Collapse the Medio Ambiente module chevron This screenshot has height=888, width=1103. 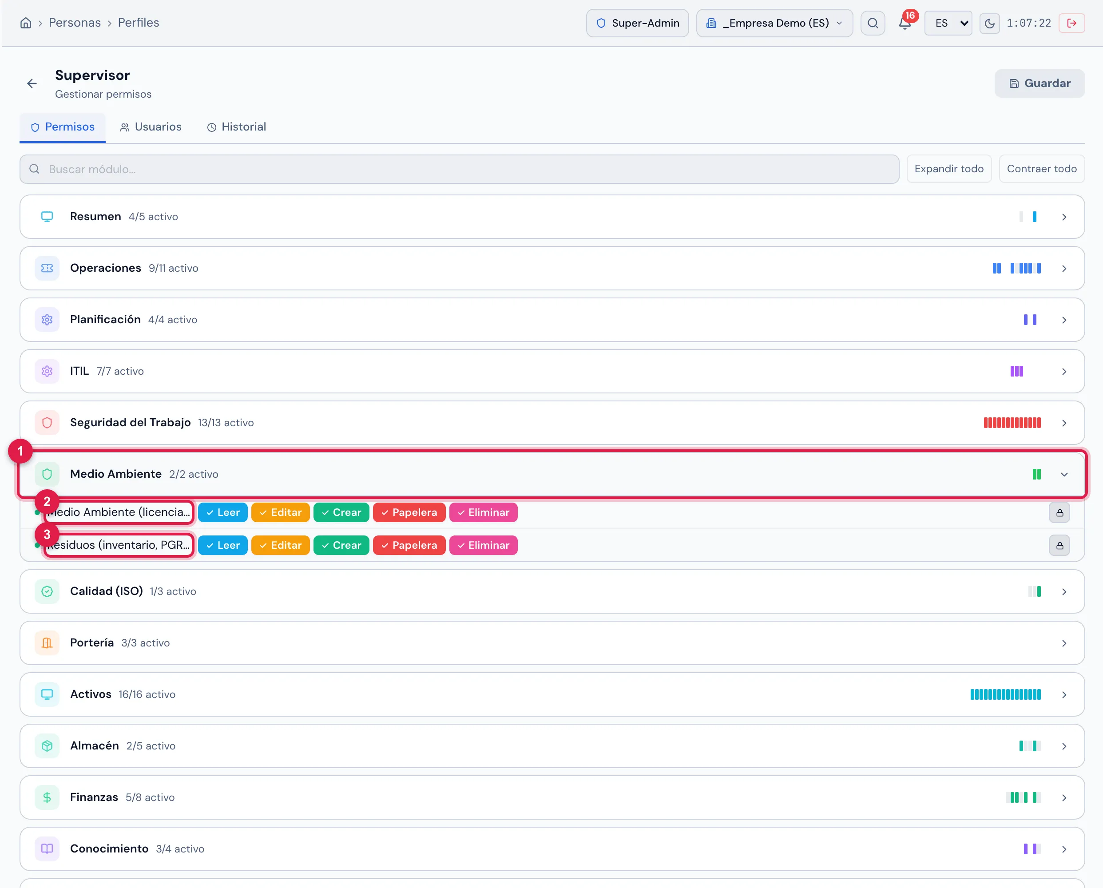pos(1064,474)
